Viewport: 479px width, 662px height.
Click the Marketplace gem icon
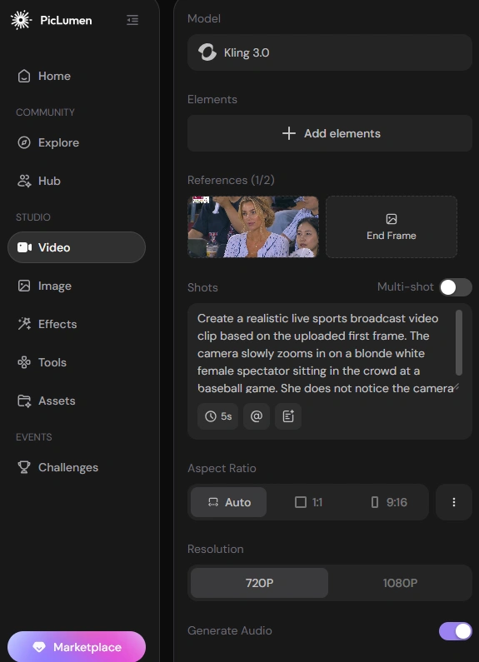[x=39, y=647]
